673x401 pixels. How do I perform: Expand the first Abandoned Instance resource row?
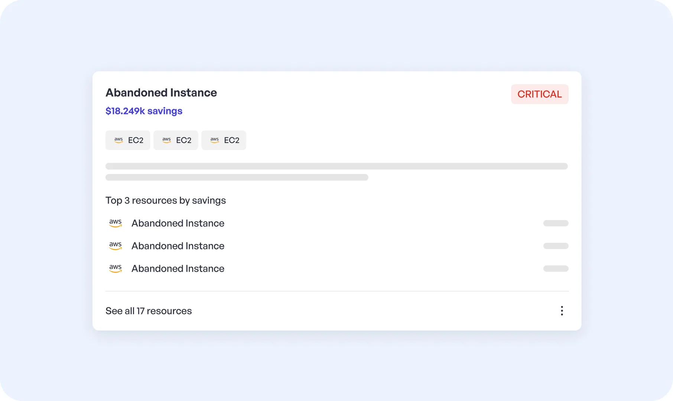(x=178, y=223)
